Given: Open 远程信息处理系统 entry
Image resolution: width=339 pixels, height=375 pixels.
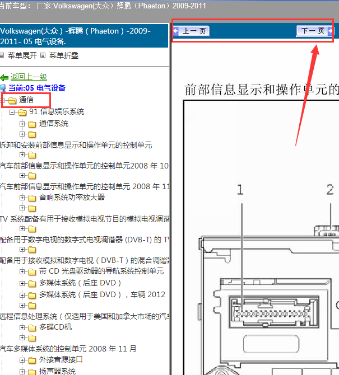Looking at the screenshot, I should (85, 316).
